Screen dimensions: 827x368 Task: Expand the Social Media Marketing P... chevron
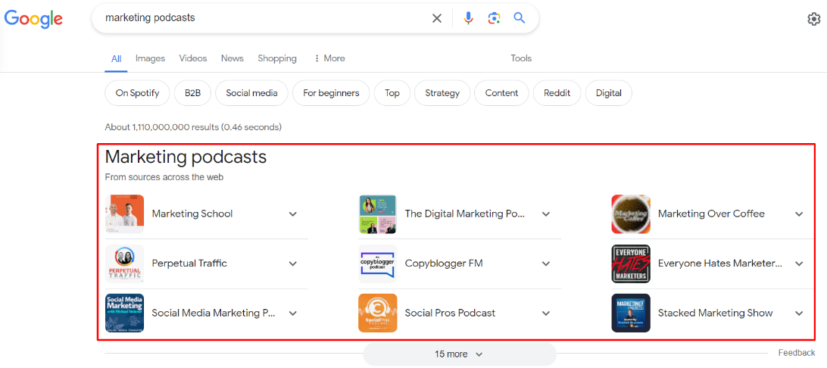pos(293,313)
